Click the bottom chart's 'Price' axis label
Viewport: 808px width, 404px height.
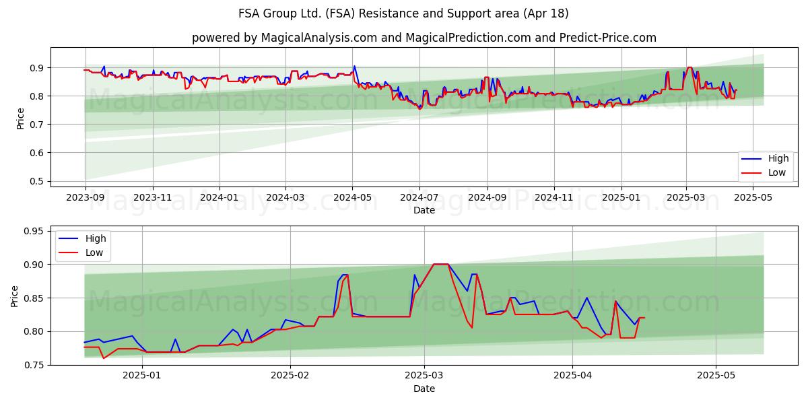pos(15,296)
